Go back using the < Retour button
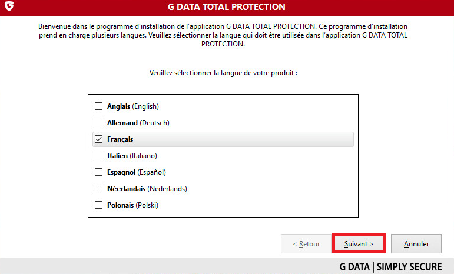The width and height of the screenshot is (454, 274). click(x=306, y=243)
